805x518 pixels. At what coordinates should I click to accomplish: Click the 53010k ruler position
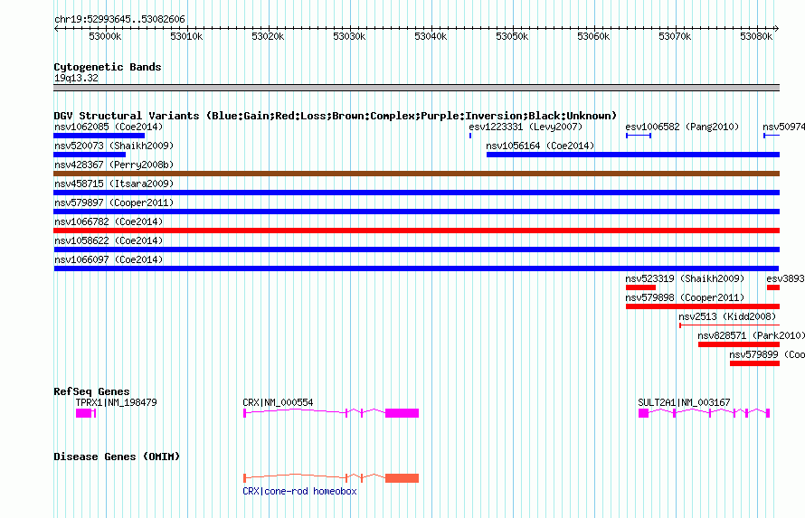186,36
